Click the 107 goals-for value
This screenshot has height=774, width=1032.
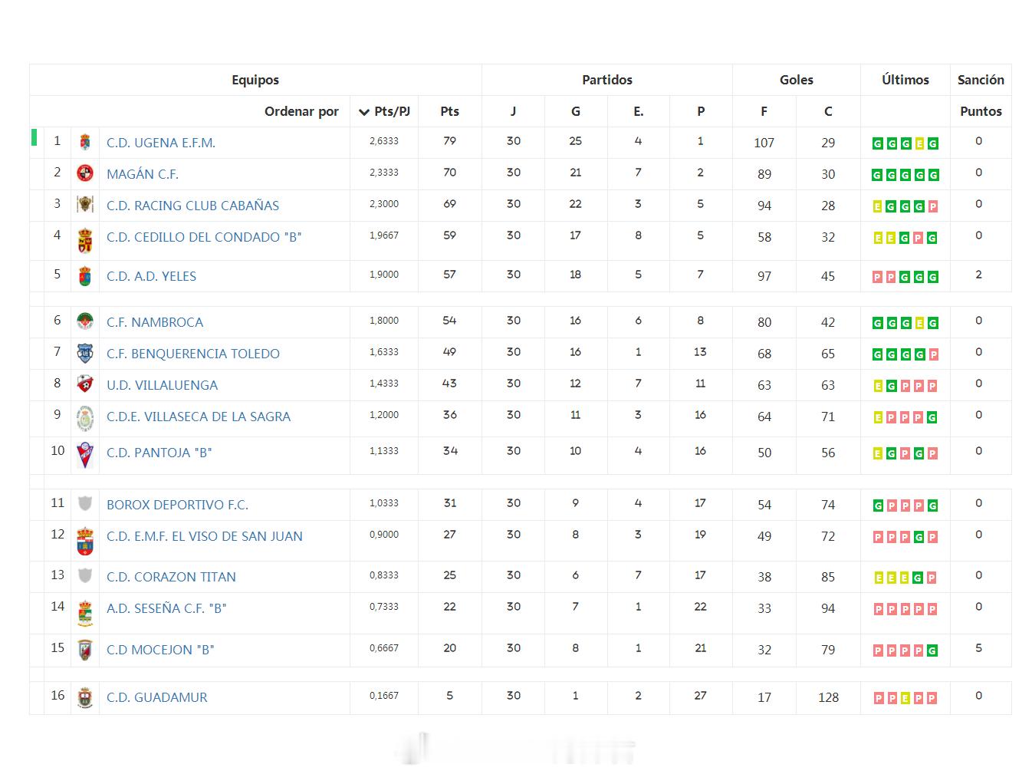764,143
